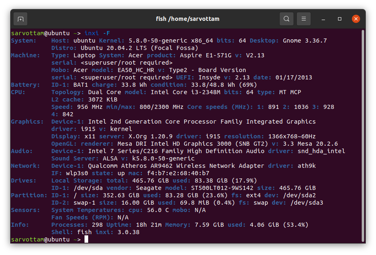The width and height of the screenshot is (376, 255).
Task: Minimize the terminal window
Action: 323,19
